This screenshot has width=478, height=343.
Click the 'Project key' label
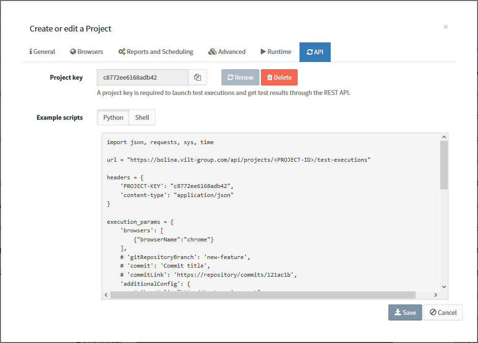pos(66,77)
